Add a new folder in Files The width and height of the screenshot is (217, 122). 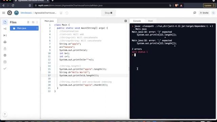33,22
